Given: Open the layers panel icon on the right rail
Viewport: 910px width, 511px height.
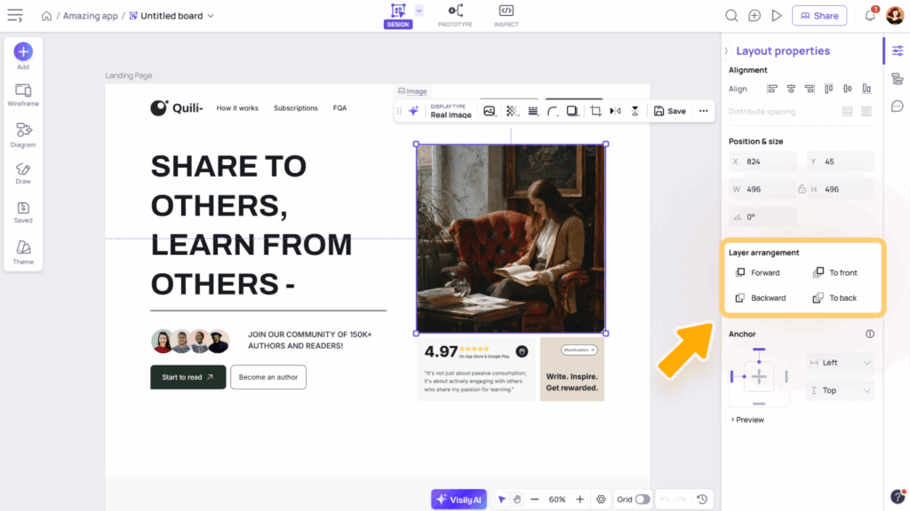Looking at the screenshot, I should (898, 79).
